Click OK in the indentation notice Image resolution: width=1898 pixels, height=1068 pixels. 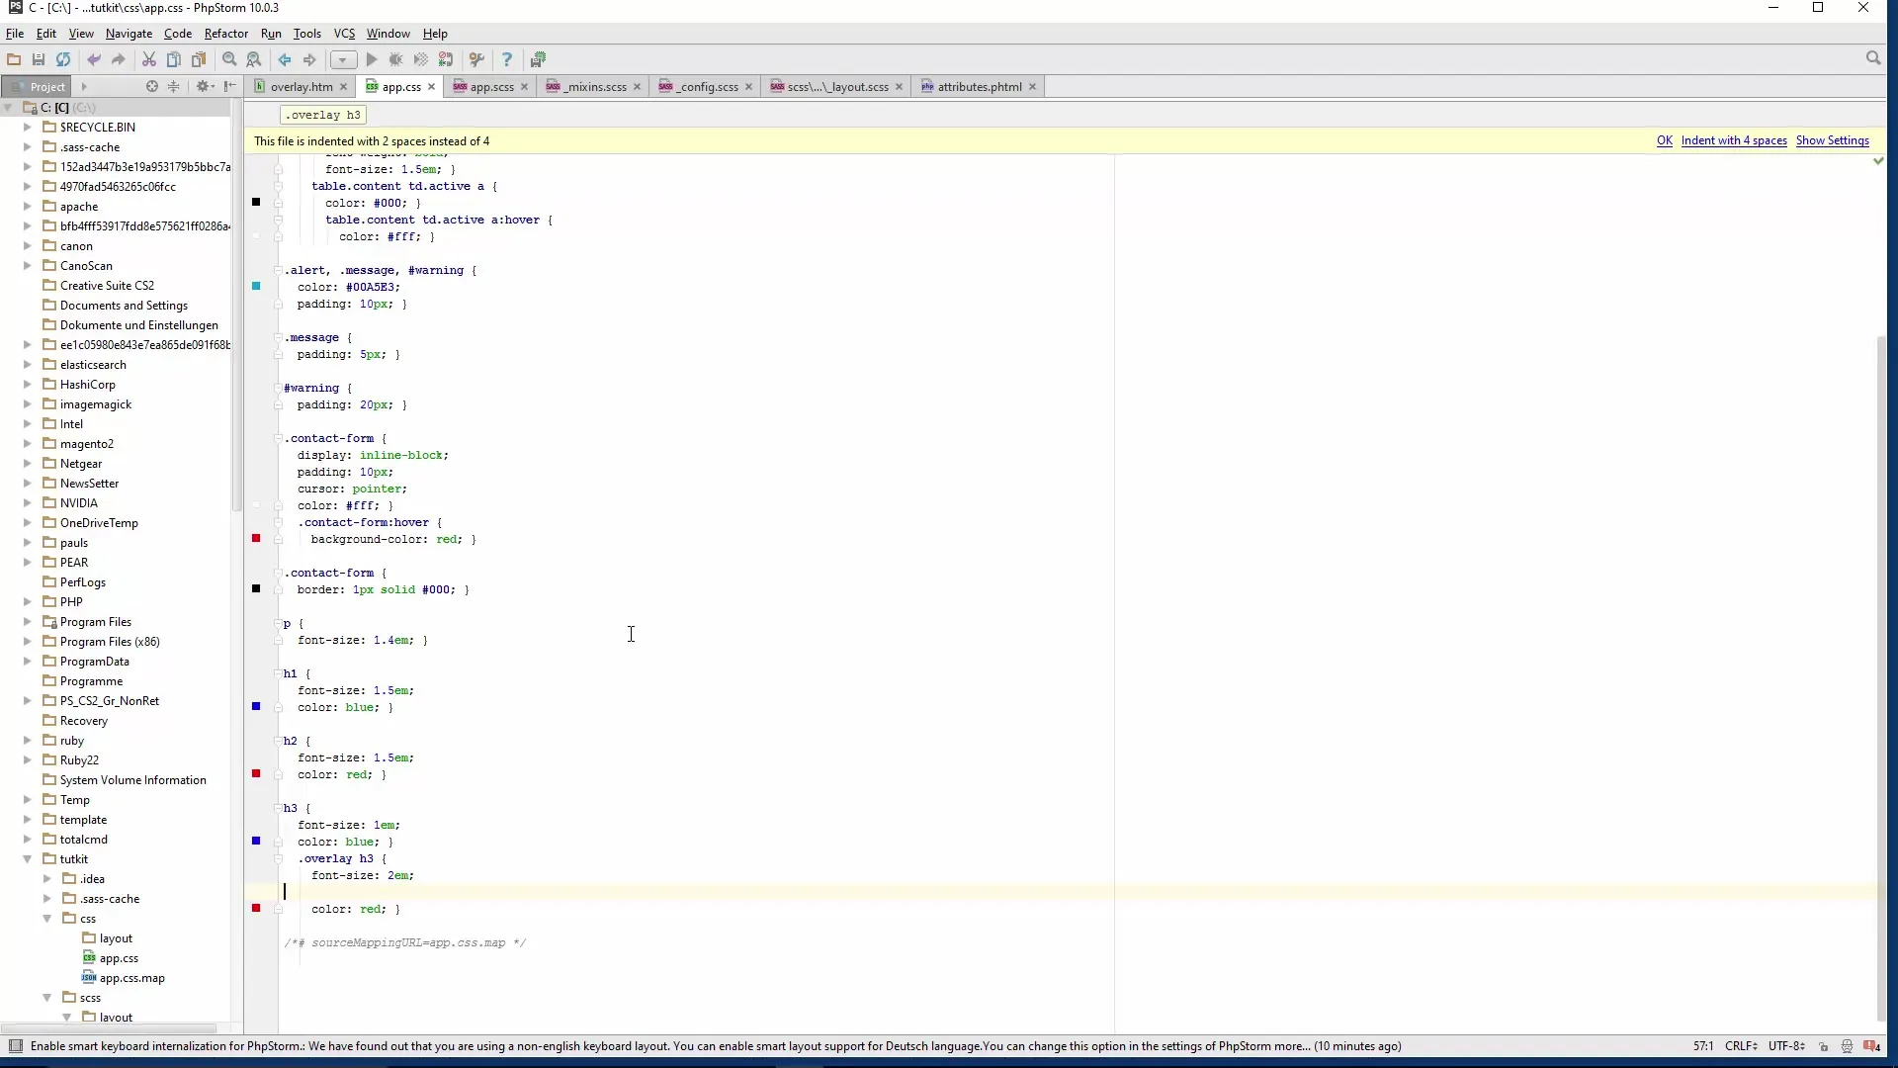click(x=1665, y=140)
